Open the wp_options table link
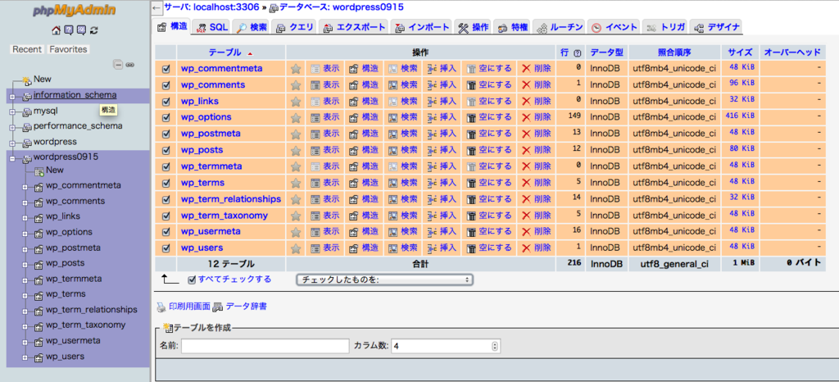839x382 pixels. tap(206, 117)
